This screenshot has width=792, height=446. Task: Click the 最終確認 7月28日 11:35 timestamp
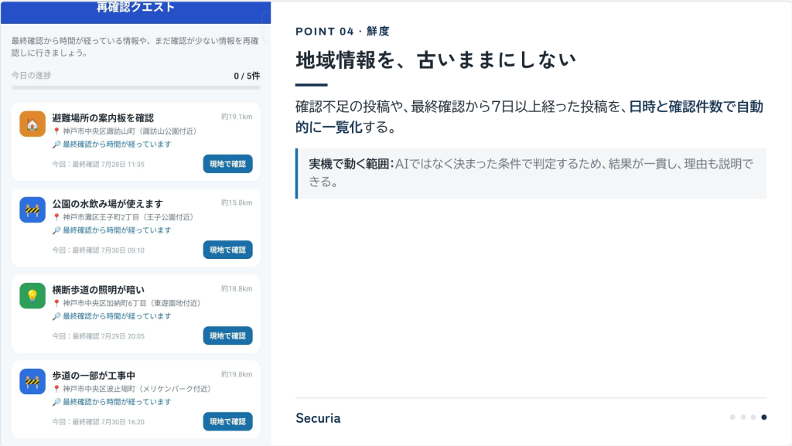pyautogui.click(x=108, y=165)
